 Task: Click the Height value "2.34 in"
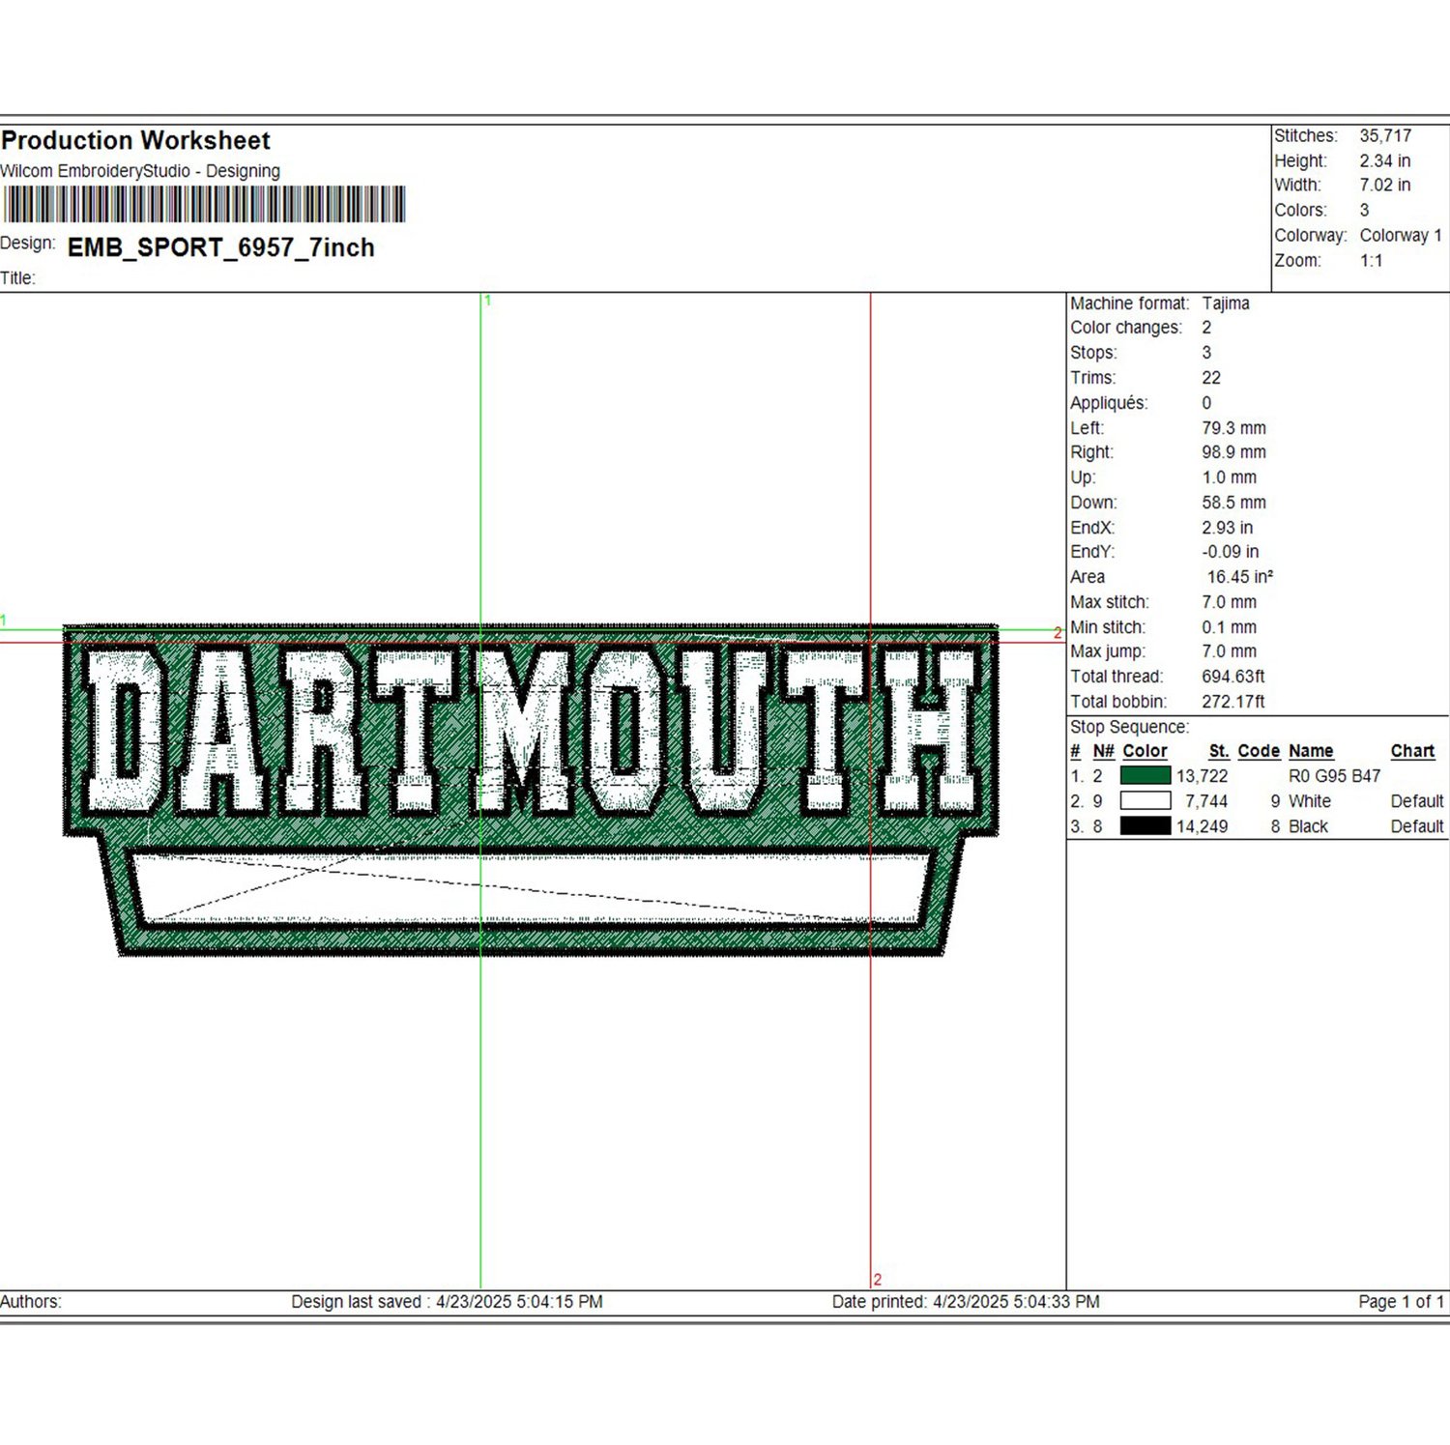point(1385,160)
